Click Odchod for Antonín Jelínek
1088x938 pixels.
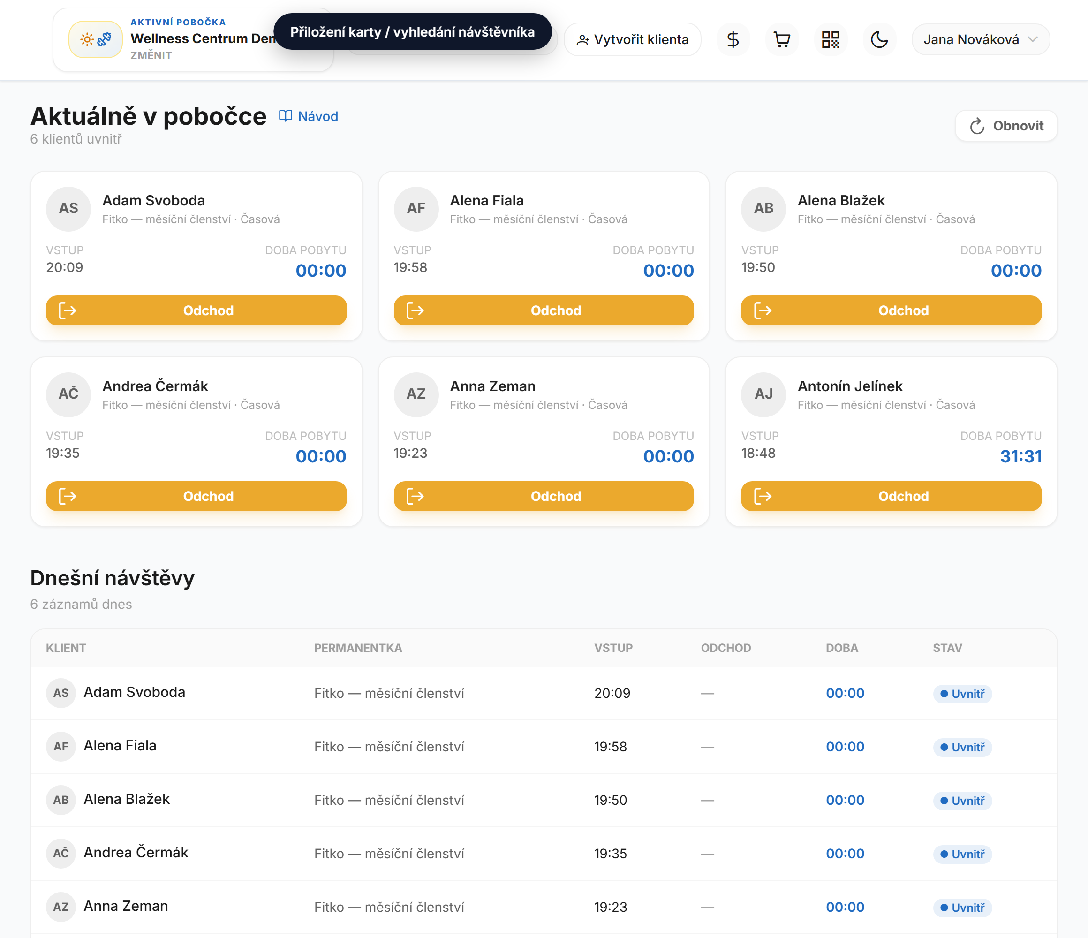(x=891, y=496)
